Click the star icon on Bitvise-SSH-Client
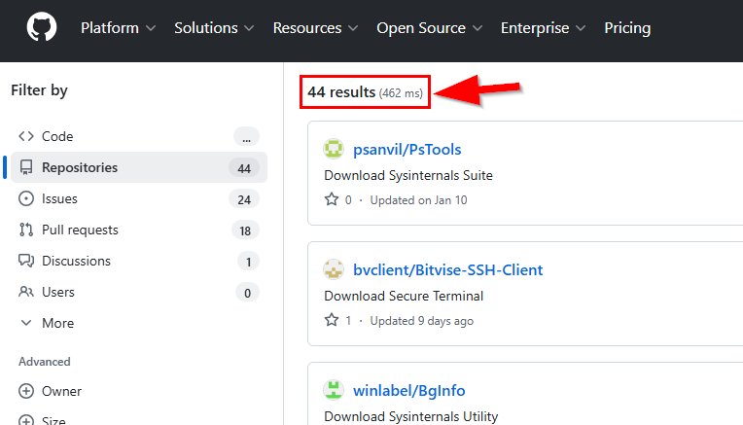The width and height of the screenshot is (743, 425). (332, 321)
